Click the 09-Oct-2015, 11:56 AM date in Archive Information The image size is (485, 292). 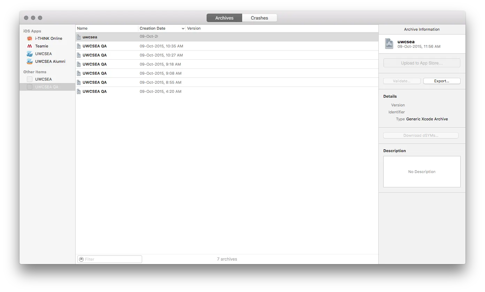tap(419, 46)
